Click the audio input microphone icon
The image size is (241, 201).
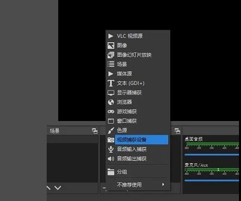point(110,149)
